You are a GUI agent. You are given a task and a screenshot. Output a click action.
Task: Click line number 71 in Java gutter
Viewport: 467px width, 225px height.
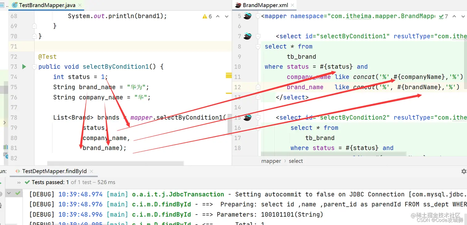click(14, 46)
